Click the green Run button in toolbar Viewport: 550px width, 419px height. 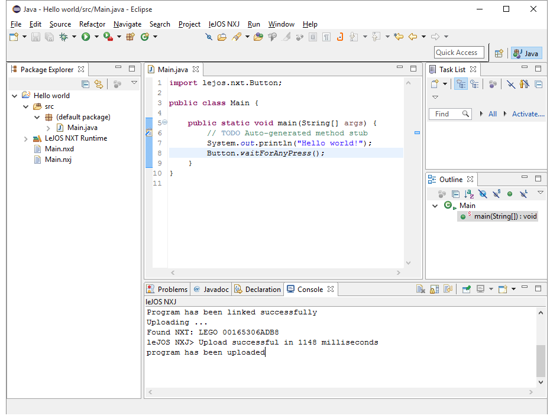pos(86,37)
